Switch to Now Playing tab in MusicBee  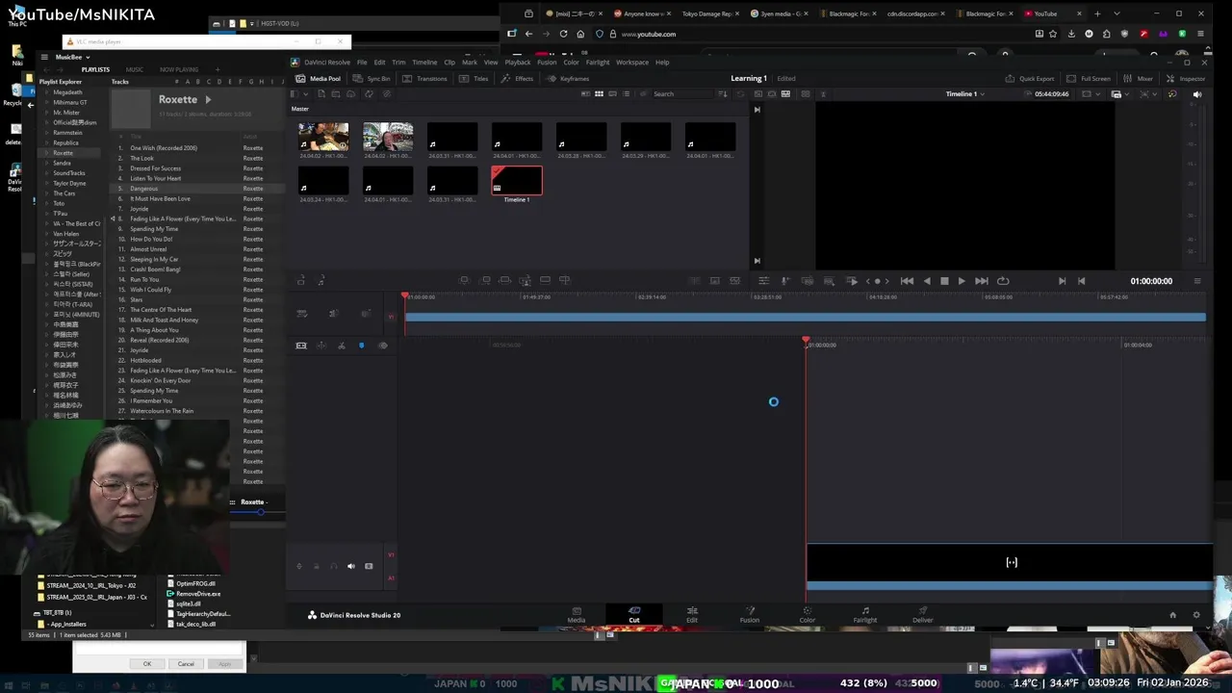tap(179, 69)
